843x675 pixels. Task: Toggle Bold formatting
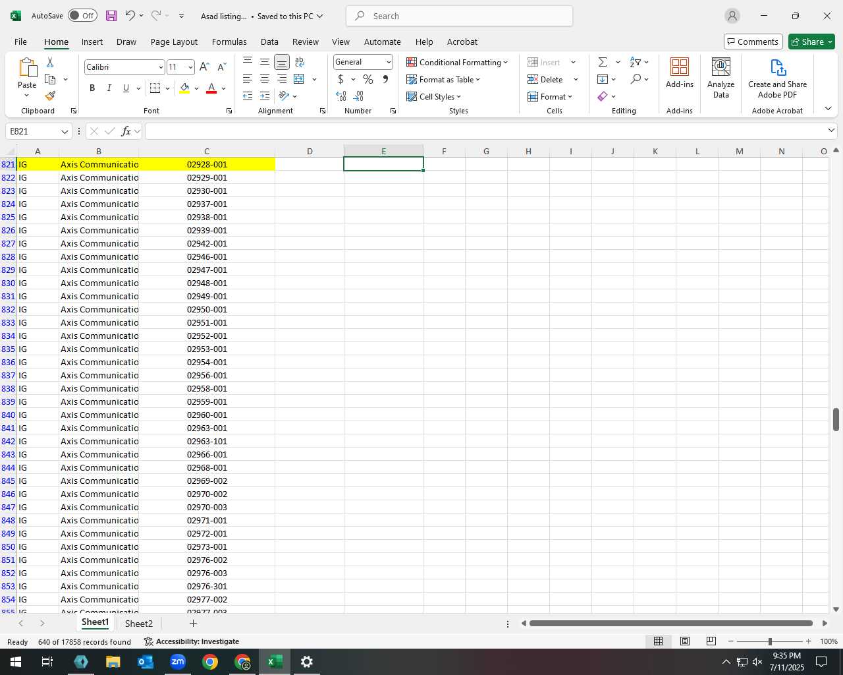[92, 88]
